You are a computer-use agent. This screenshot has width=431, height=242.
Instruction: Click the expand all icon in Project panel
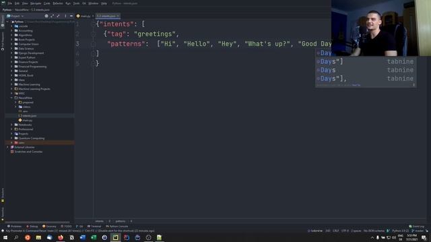pos(52,16)
